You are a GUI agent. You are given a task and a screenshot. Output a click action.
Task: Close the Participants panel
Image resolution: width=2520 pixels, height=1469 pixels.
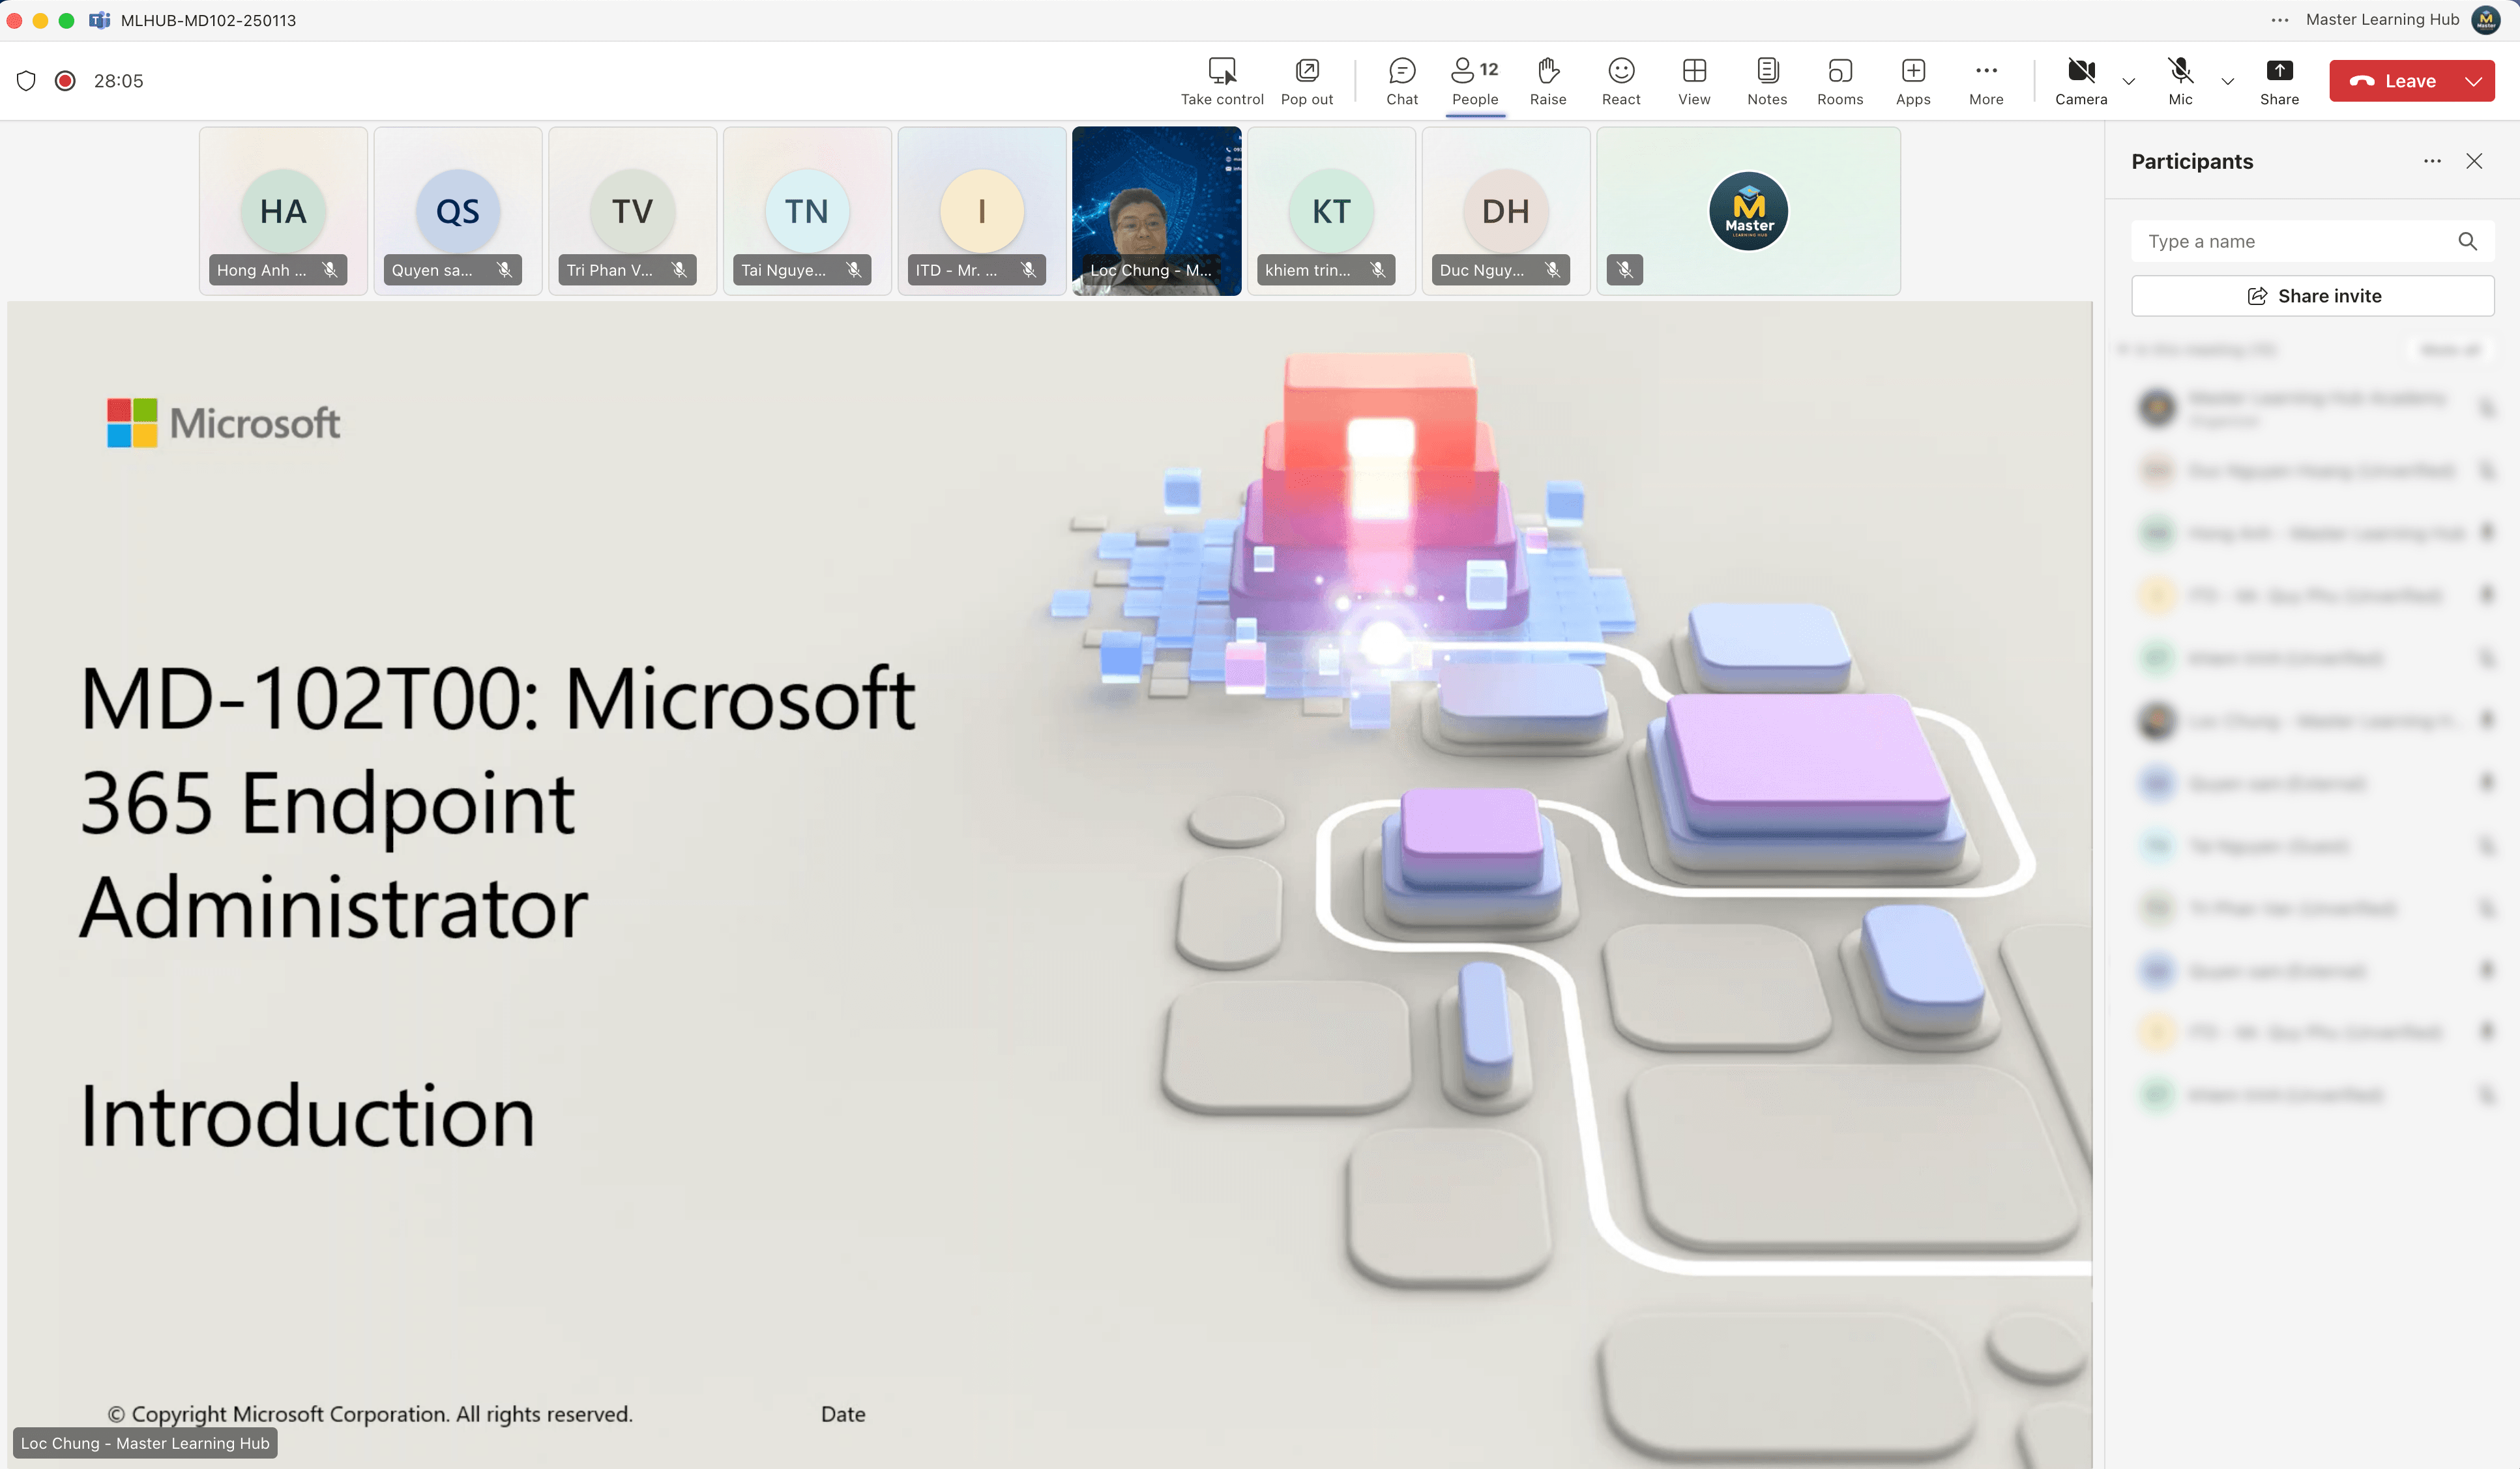2474,161
